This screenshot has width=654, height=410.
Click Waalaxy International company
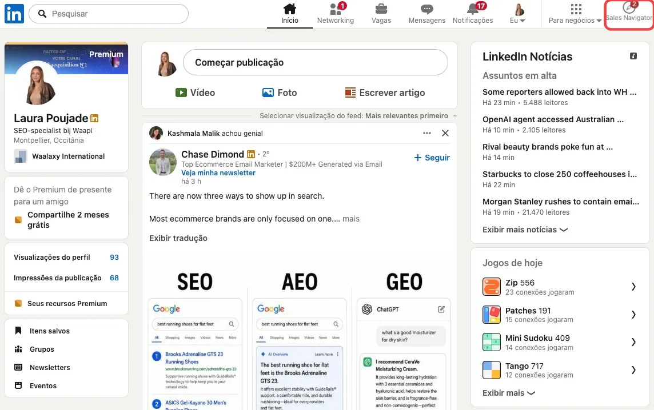59,156
